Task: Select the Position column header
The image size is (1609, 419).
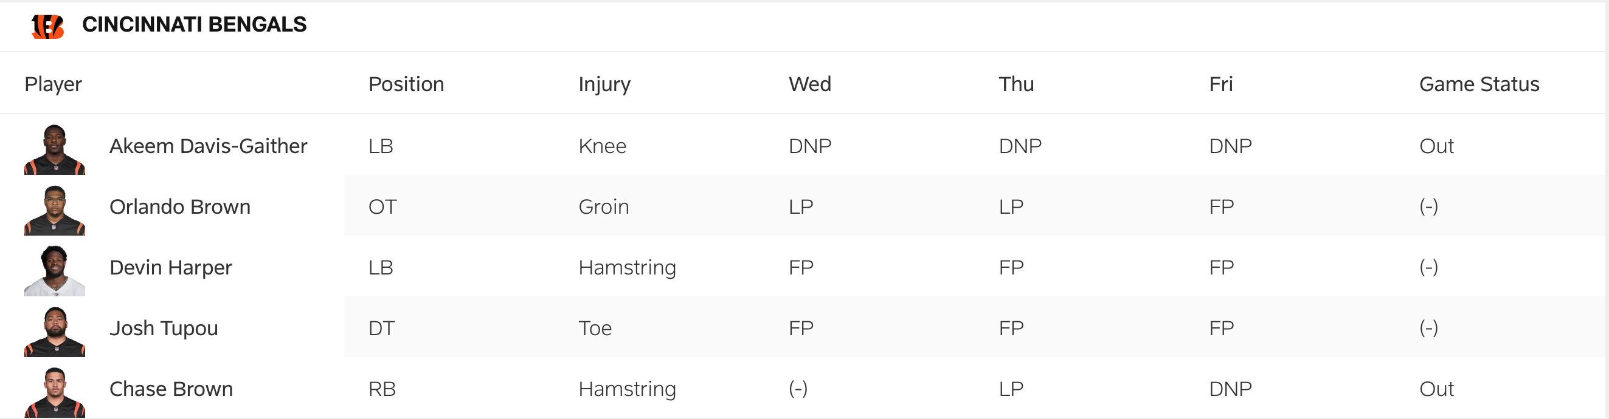Action: [406, 84]
